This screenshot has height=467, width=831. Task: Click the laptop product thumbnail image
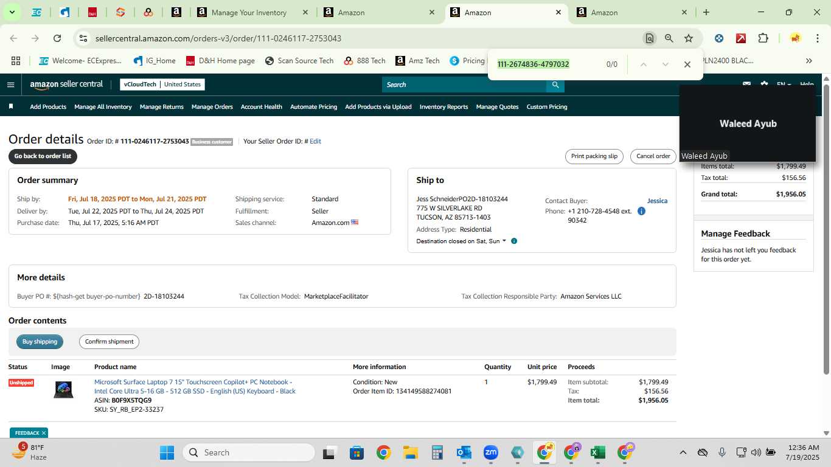[x=63, y=390]
